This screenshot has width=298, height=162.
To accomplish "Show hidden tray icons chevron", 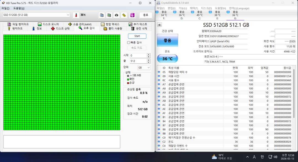I will (248, 157).
